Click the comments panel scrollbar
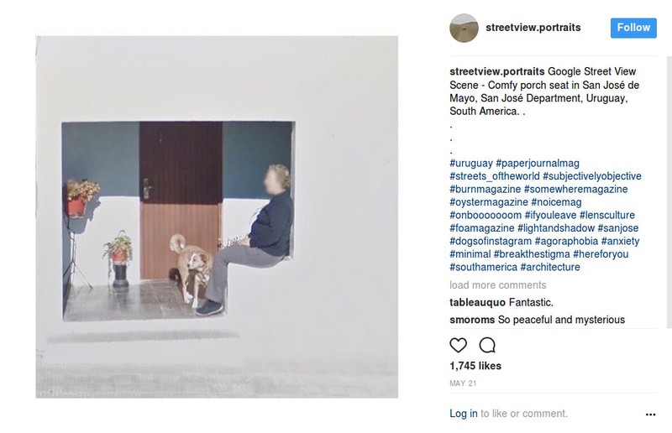 point(669,192)
